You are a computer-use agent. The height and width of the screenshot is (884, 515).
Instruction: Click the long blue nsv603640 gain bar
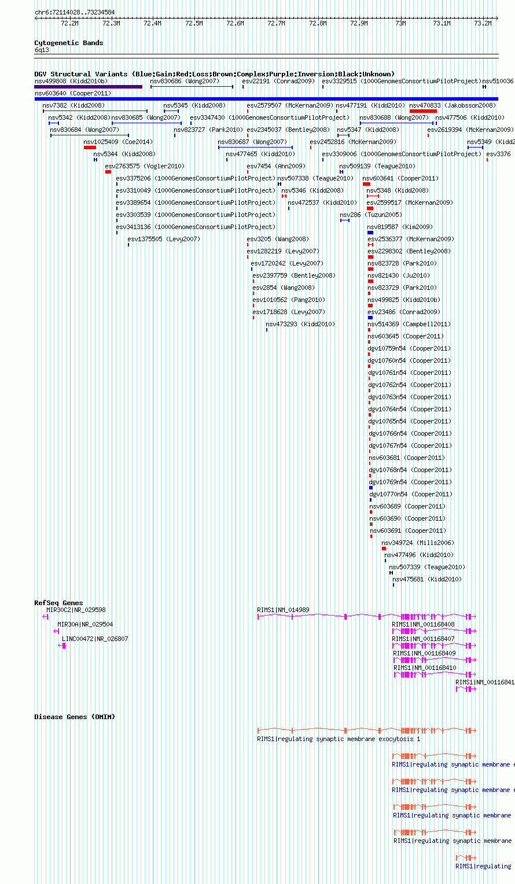(266, 99)
